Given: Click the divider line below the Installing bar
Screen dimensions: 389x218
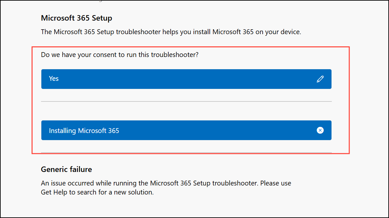Looking at the screenshot, I should tap(186, 152).
